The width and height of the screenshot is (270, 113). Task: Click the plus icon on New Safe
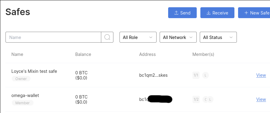[246, 13]
